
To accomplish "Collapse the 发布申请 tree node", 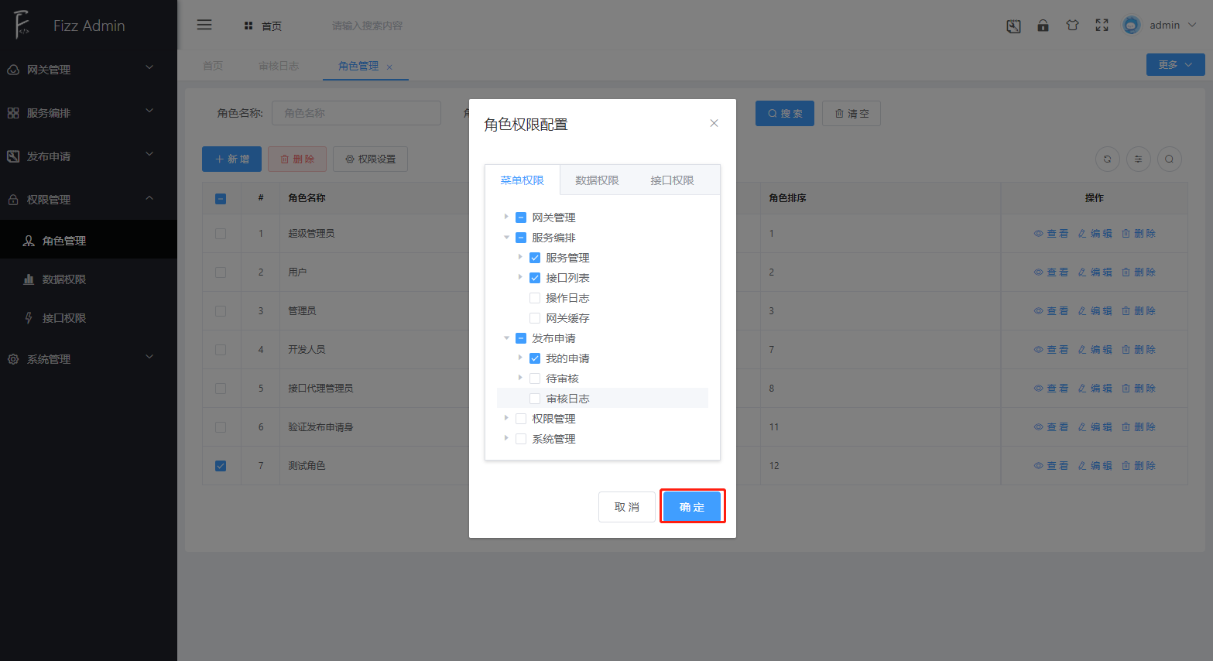I will 506,337.
